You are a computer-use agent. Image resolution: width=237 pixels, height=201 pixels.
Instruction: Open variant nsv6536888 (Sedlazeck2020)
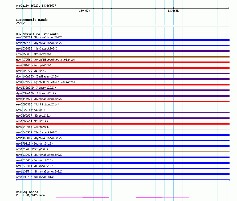[37, 48]
